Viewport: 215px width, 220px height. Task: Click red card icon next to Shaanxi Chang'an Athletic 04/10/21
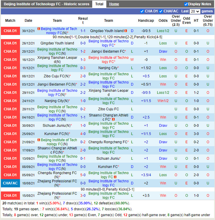pos(113,119)
